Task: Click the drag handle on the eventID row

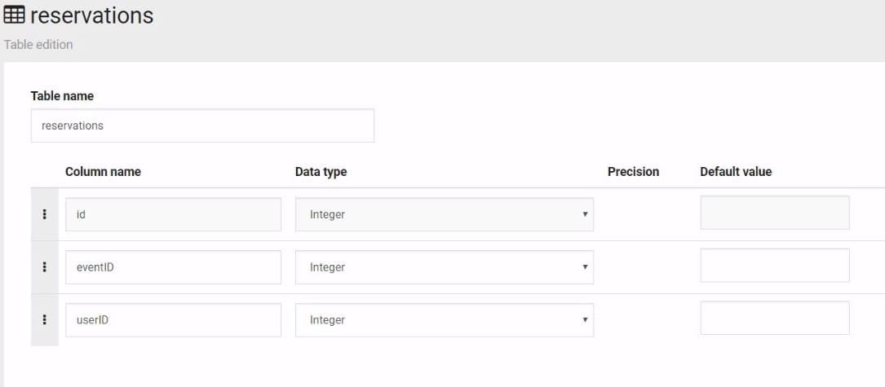Action: pos(44,267)
